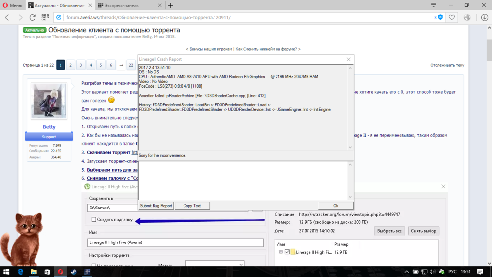Expand the Lineage II High Five tree node
Image resolution: width=492 pixels, height=277 pixels.
tap(281, 252)
